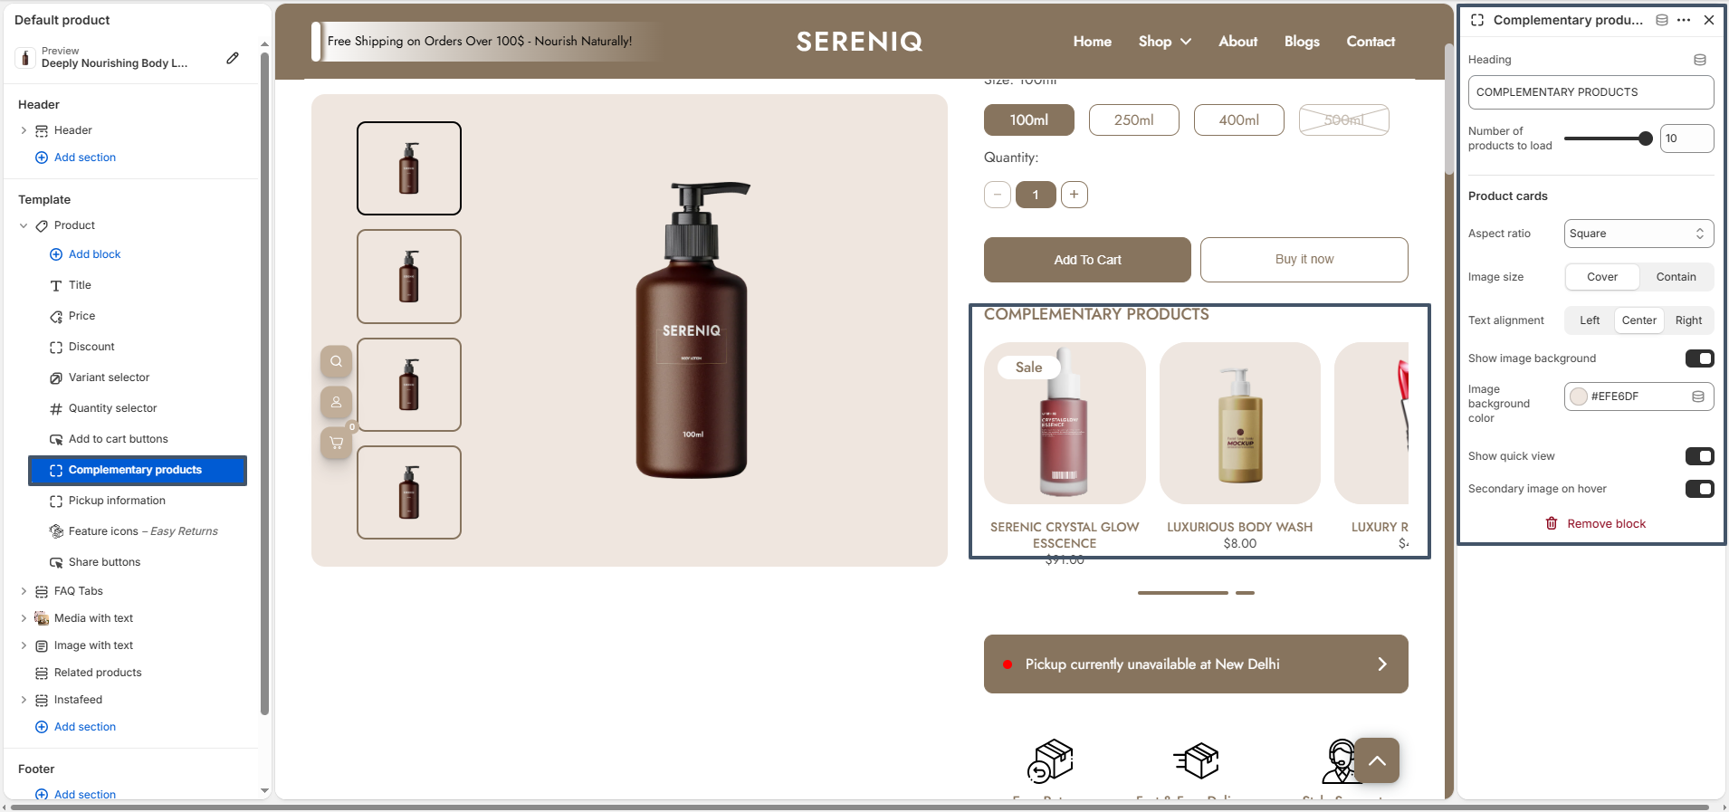This screenshot has width=1729, height=812.
Task: Toggle Show image background switch
Action: (1699, 358)
